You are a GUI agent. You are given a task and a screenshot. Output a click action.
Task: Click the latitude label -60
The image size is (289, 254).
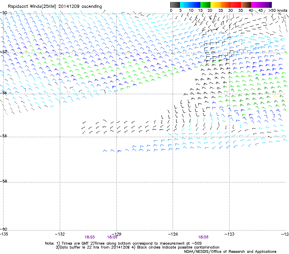[4, 229]
